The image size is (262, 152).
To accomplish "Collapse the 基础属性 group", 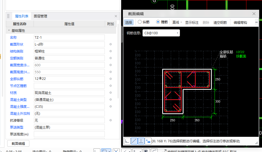I will [x=9, y=30].
